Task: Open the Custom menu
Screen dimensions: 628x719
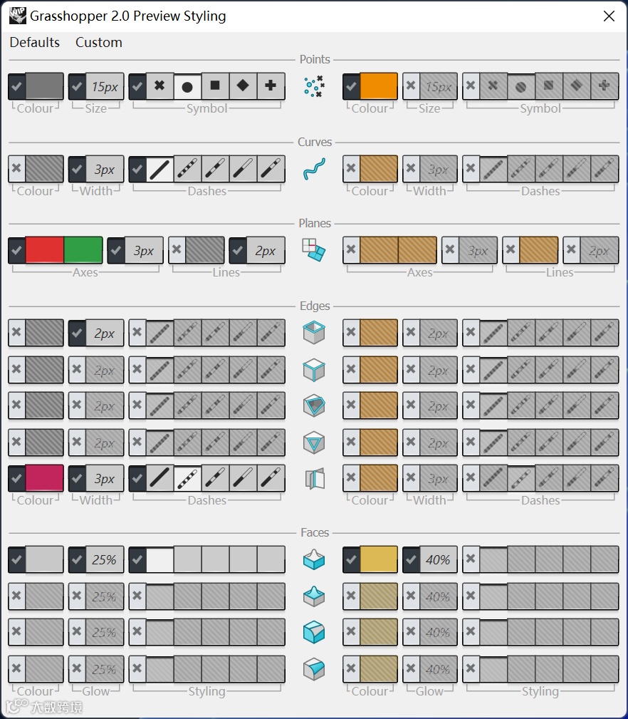Action: tap(99, 42)
